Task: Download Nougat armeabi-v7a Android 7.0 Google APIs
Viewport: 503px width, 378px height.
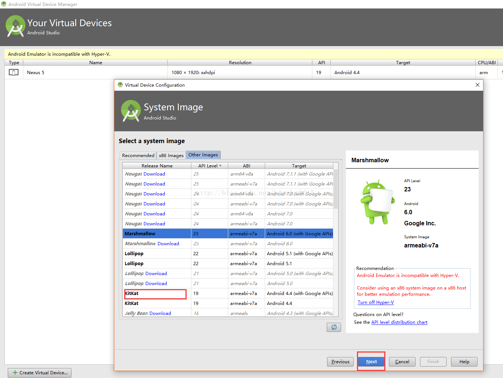Action: click(x=154, y=204)
